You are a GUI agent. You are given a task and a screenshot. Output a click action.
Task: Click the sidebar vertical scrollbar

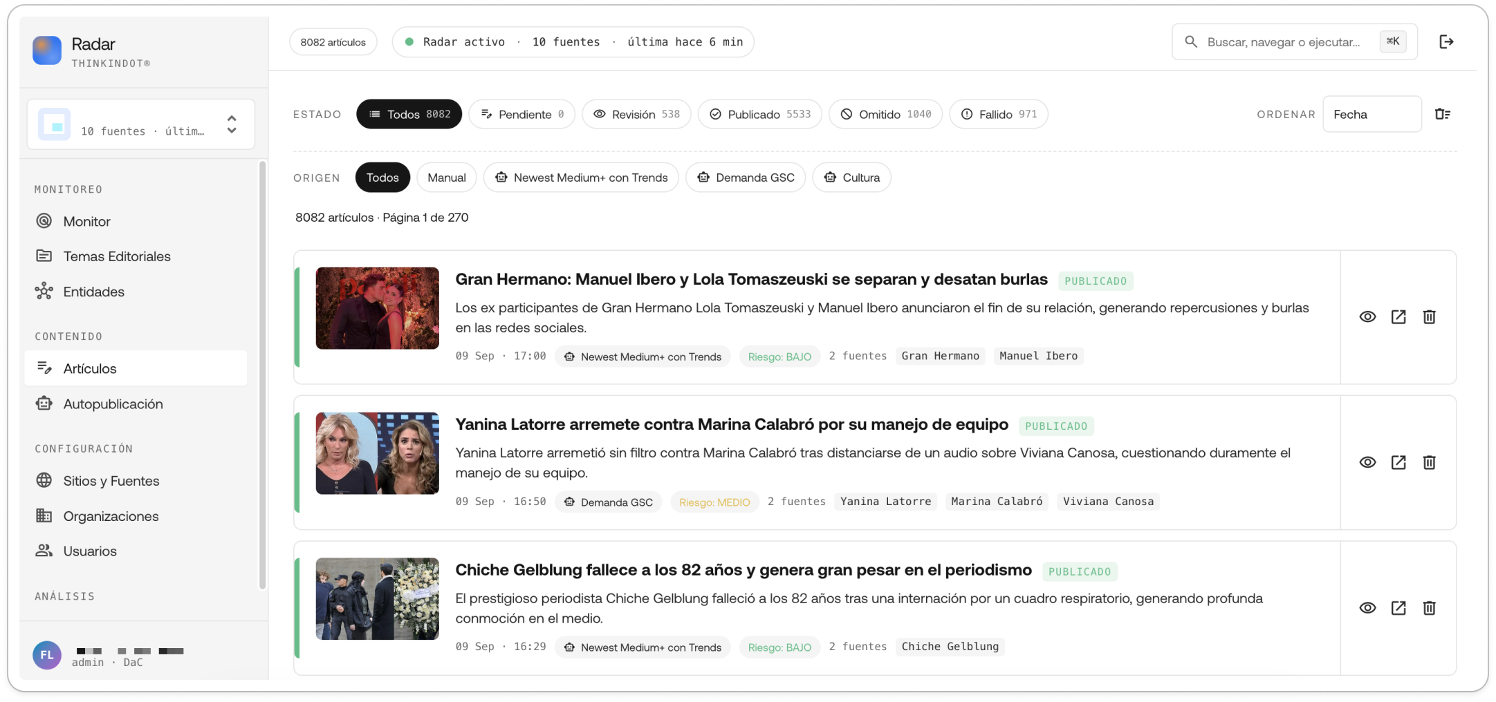pyautogui.click(x=262, y=375)
